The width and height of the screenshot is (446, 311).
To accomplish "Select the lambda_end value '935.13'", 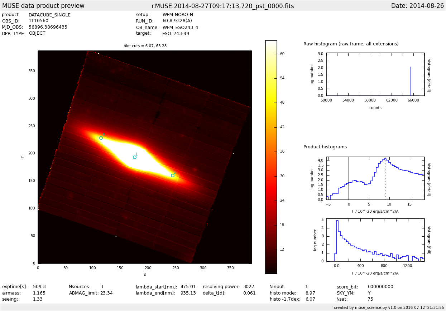I will (x=188, y=293).
